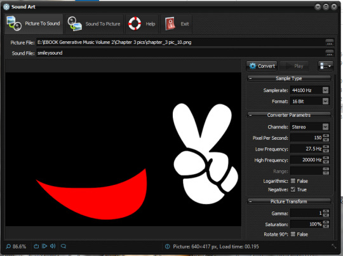Click the Convert button

pyautogui.click(x=262, y=66)
